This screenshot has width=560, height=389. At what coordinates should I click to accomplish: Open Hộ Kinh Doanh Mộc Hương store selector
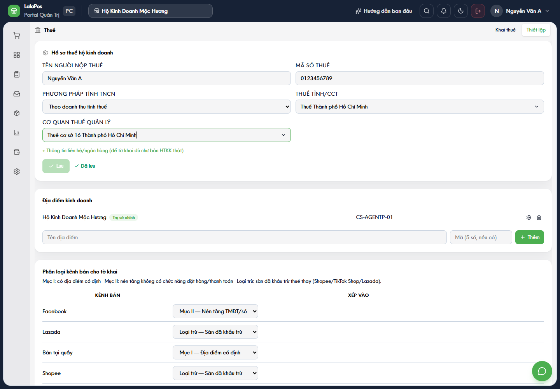click(x=150, y=11)
